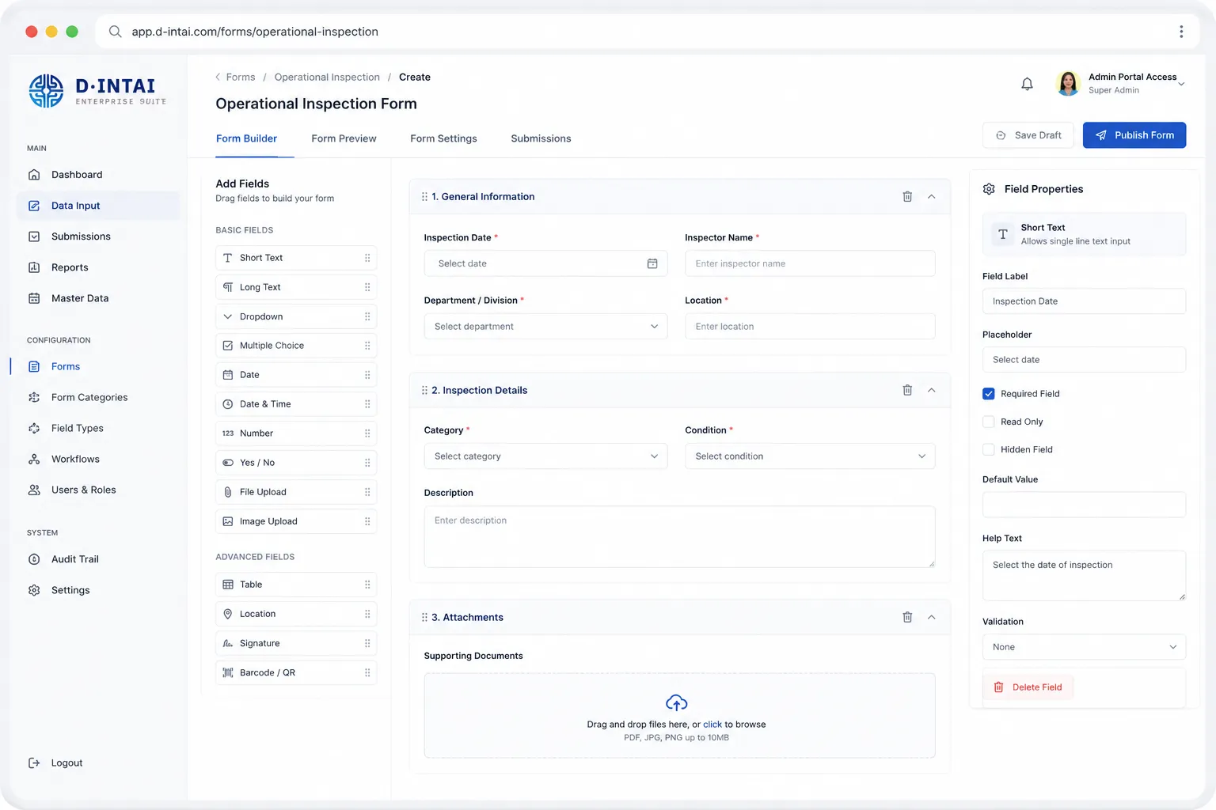Click the notification bell icon
Image resolution: width=1216 pixels, height=810 pixels.
[x=1027, y=84]
